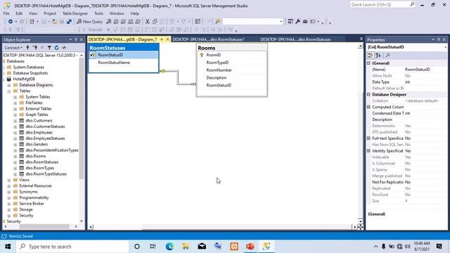Click the Cut scissors icon in toolbar

[148, 22]
